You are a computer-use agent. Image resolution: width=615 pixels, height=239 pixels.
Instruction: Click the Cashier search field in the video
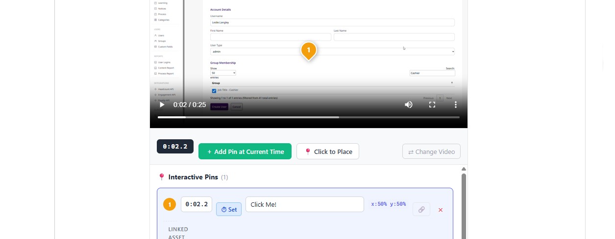[x=432, y=73]
